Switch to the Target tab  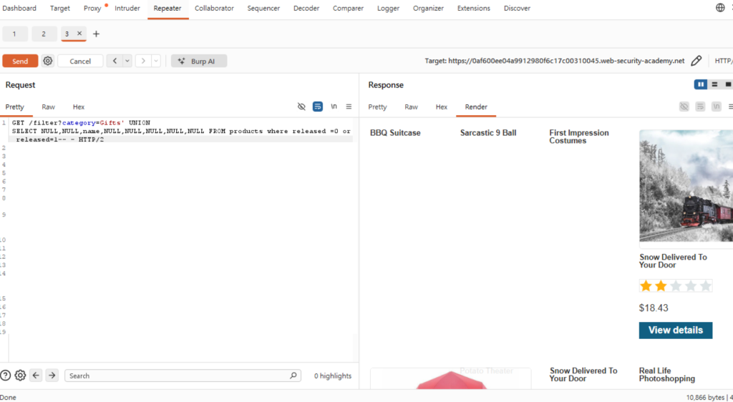click(60, 8)
